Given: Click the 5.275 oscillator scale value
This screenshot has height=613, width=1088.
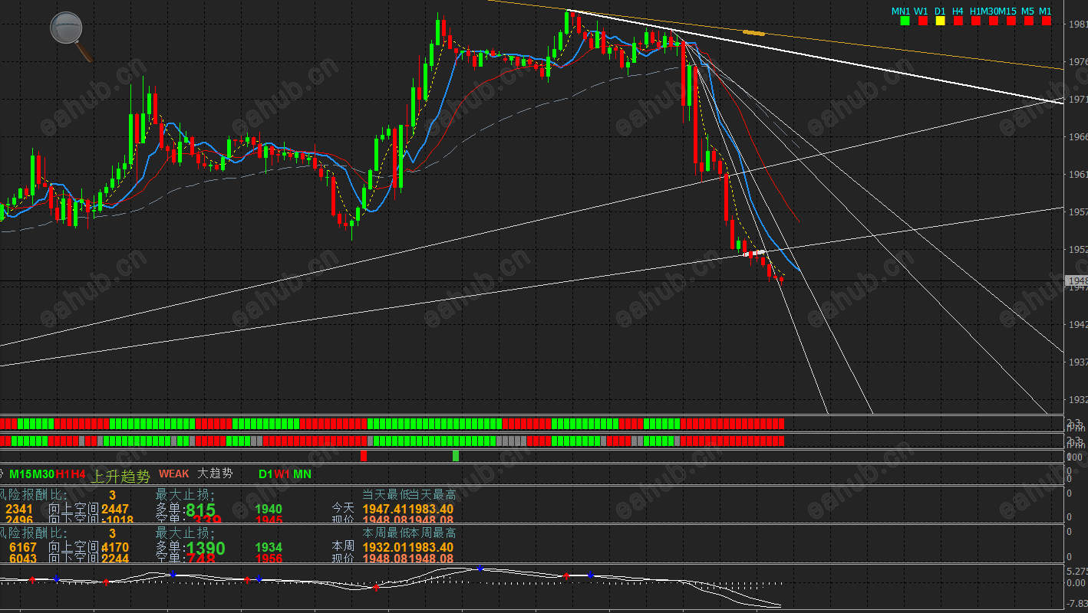Looking at the screenshot, I should [1076, 572].
